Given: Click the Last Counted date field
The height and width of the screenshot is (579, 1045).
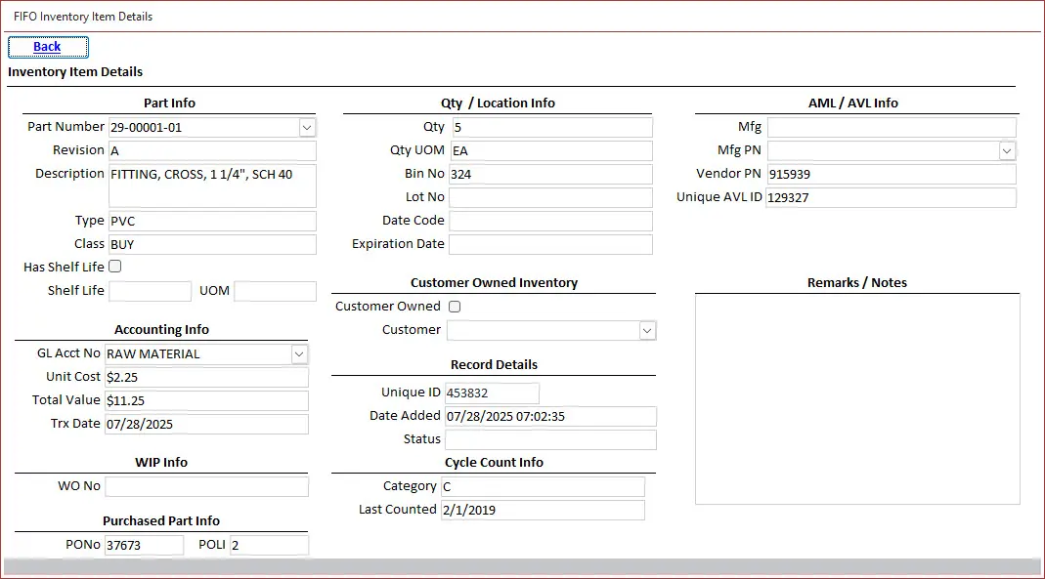Looking at the screenshot, I should pos(543,511).
